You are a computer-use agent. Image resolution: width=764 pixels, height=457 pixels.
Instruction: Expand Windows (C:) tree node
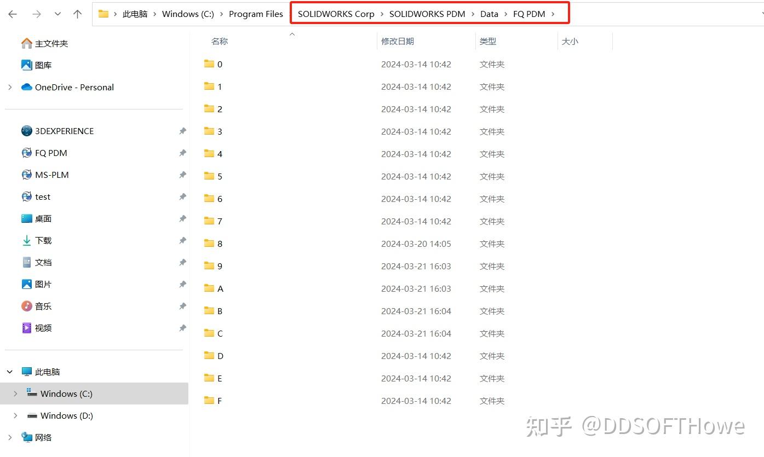(x=15, y=394)
